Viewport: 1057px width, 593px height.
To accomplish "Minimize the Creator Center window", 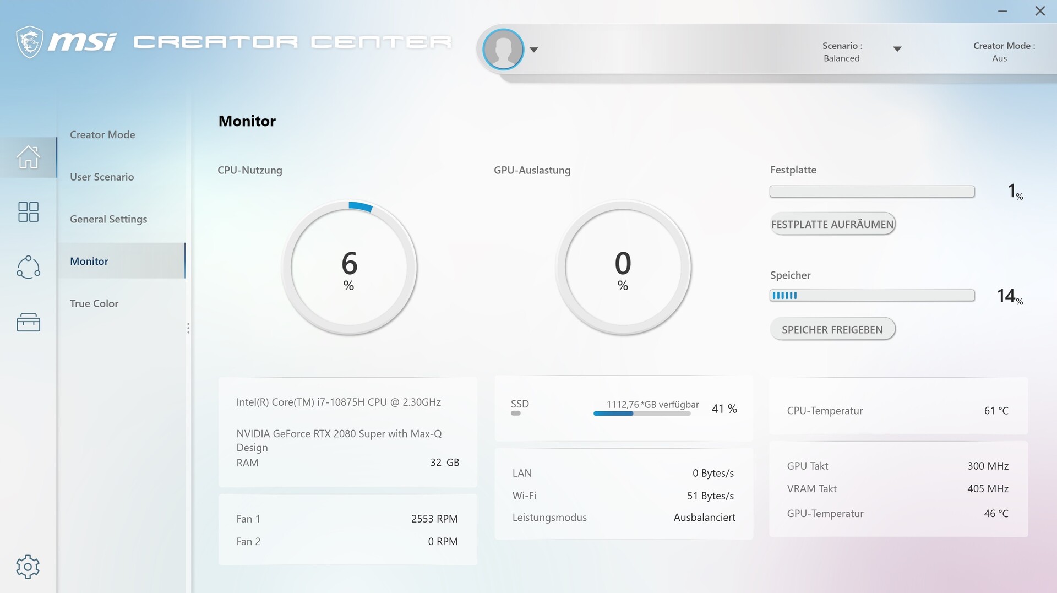I will click(1002, 11).
